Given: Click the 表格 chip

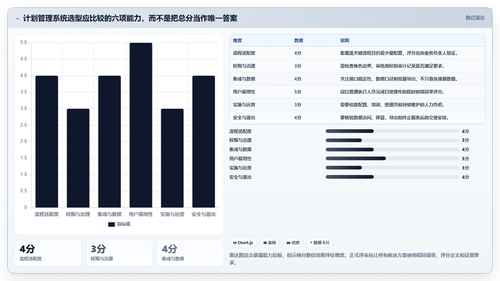Looking at the screenshot, I should [270, 243].
